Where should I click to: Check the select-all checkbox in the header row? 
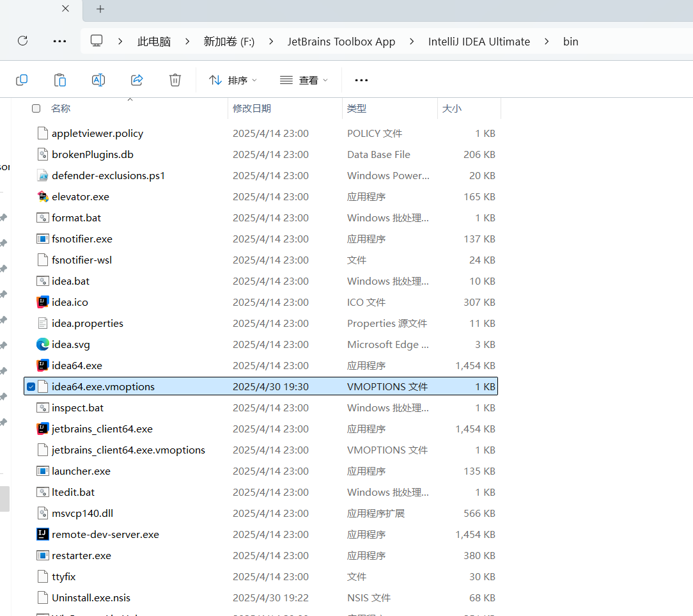36,108
